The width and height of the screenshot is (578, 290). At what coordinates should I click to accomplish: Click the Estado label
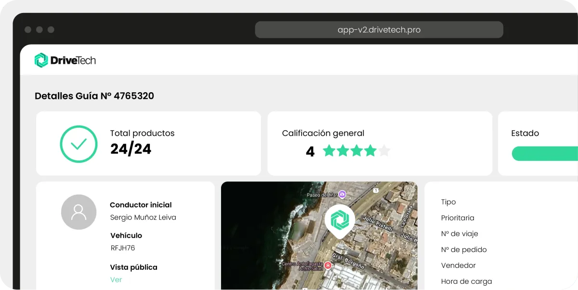point(525,133)
